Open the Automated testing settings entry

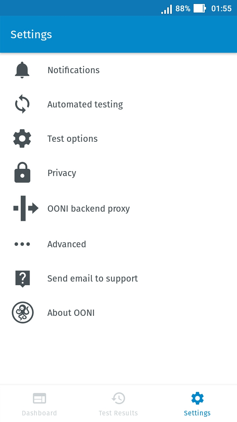click(85, 104)
